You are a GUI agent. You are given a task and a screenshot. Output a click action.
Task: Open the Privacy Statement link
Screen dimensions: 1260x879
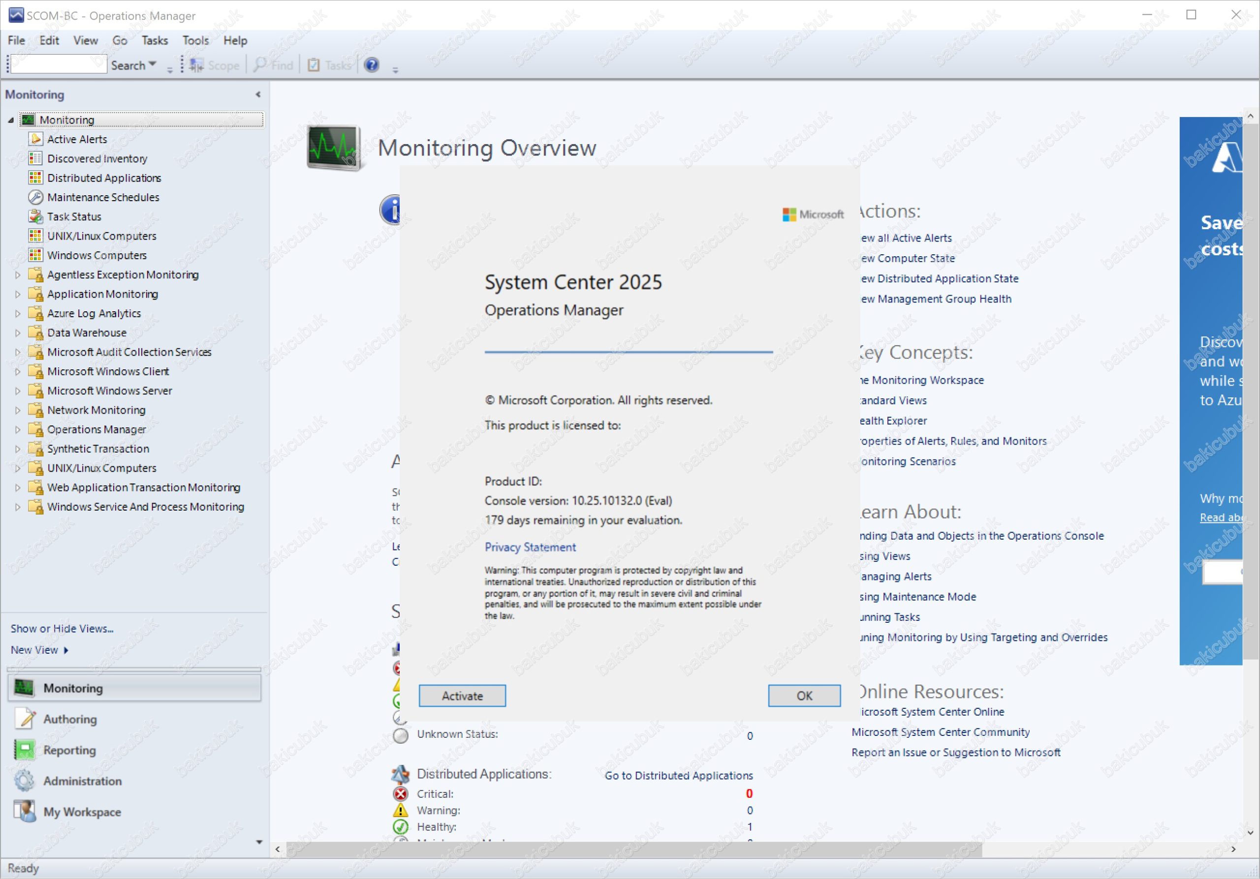[530, 546]
